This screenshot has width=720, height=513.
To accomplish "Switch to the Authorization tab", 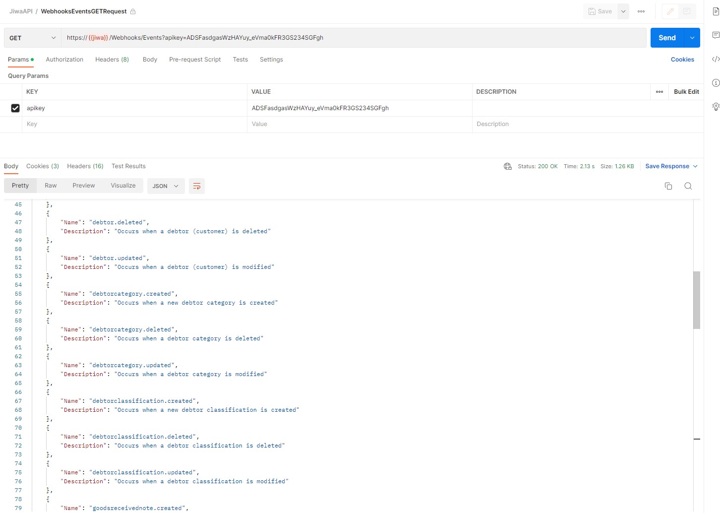I will (x=64, y=60).
